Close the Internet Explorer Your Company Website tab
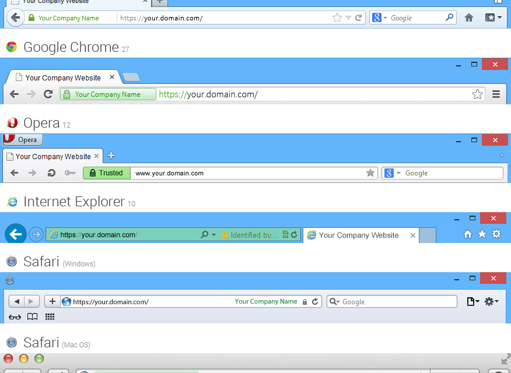 pyautogui.click(x=412, y=235)
